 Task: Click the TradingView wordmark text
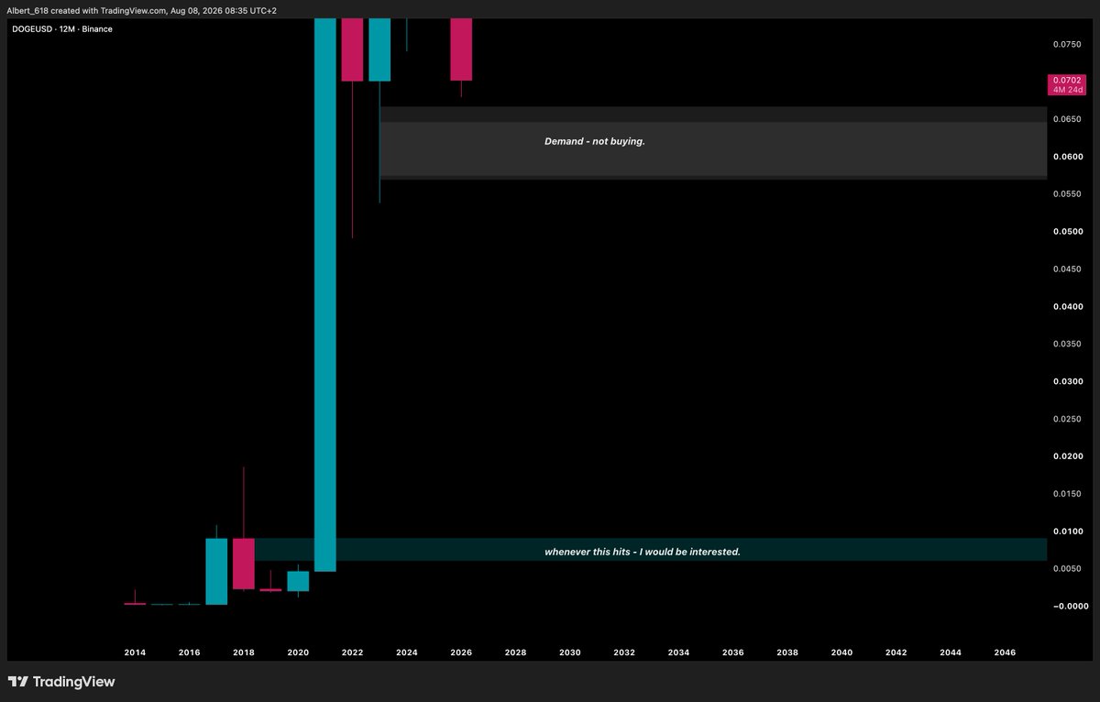[74, 682]
